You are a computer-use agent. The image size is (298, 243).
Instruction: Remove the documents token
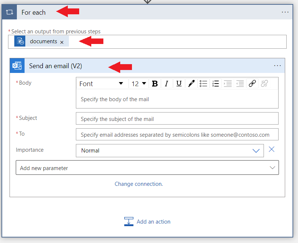point(62,41)
